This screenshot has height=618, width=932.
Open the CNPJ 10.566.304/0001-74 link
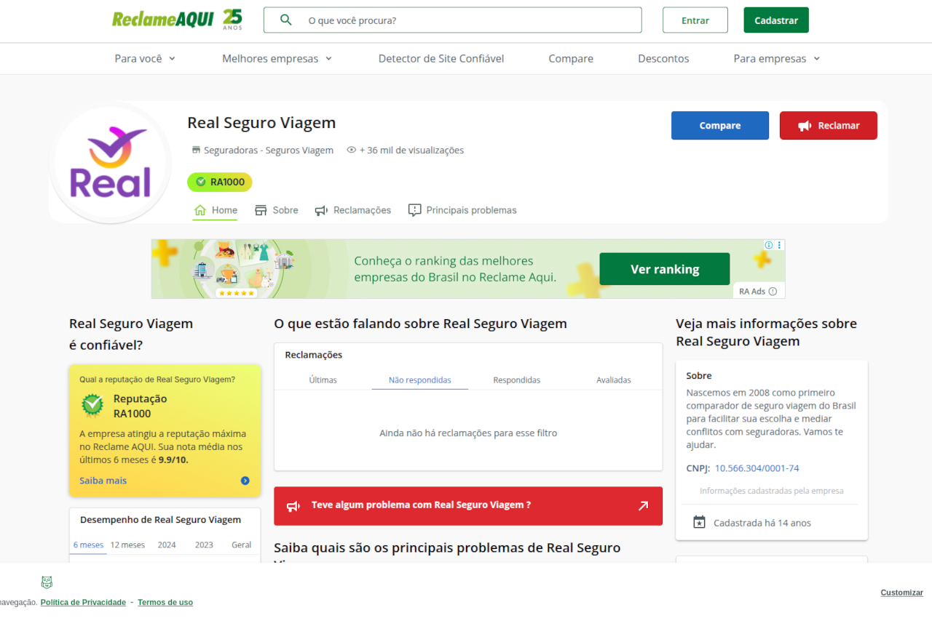click(757, 468)
